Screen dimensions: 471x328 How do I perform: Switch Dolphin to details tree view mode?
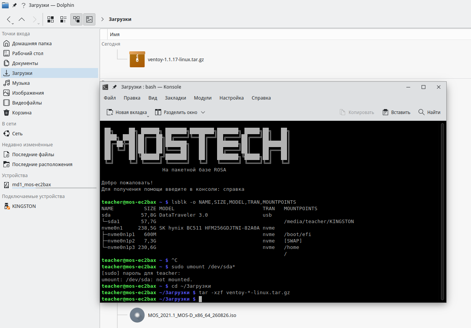(76, 19)
